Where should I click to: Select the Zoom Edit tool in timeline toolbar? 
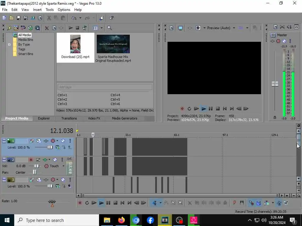[x=180, y=203]
